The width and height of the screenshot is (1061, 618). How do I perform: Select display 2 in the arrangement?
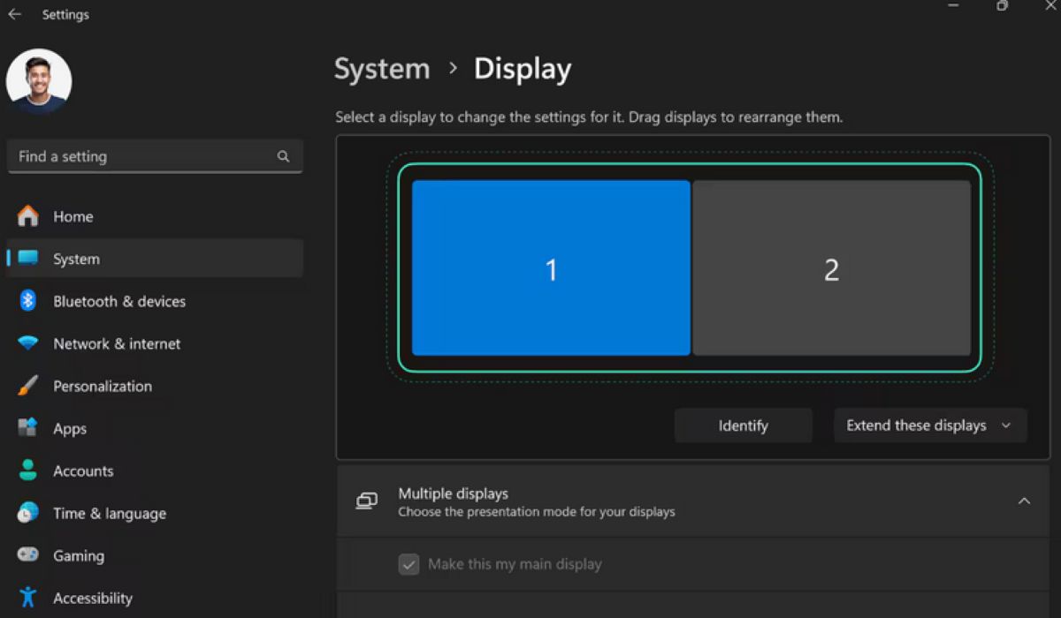[831, 268]
